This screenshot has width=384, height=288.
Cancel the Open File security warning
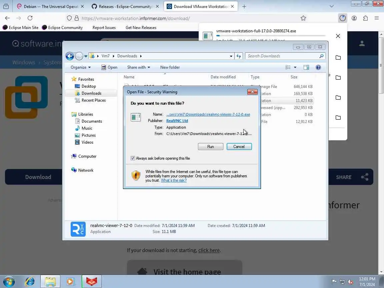pyautogui.click(x=239, y=146)
